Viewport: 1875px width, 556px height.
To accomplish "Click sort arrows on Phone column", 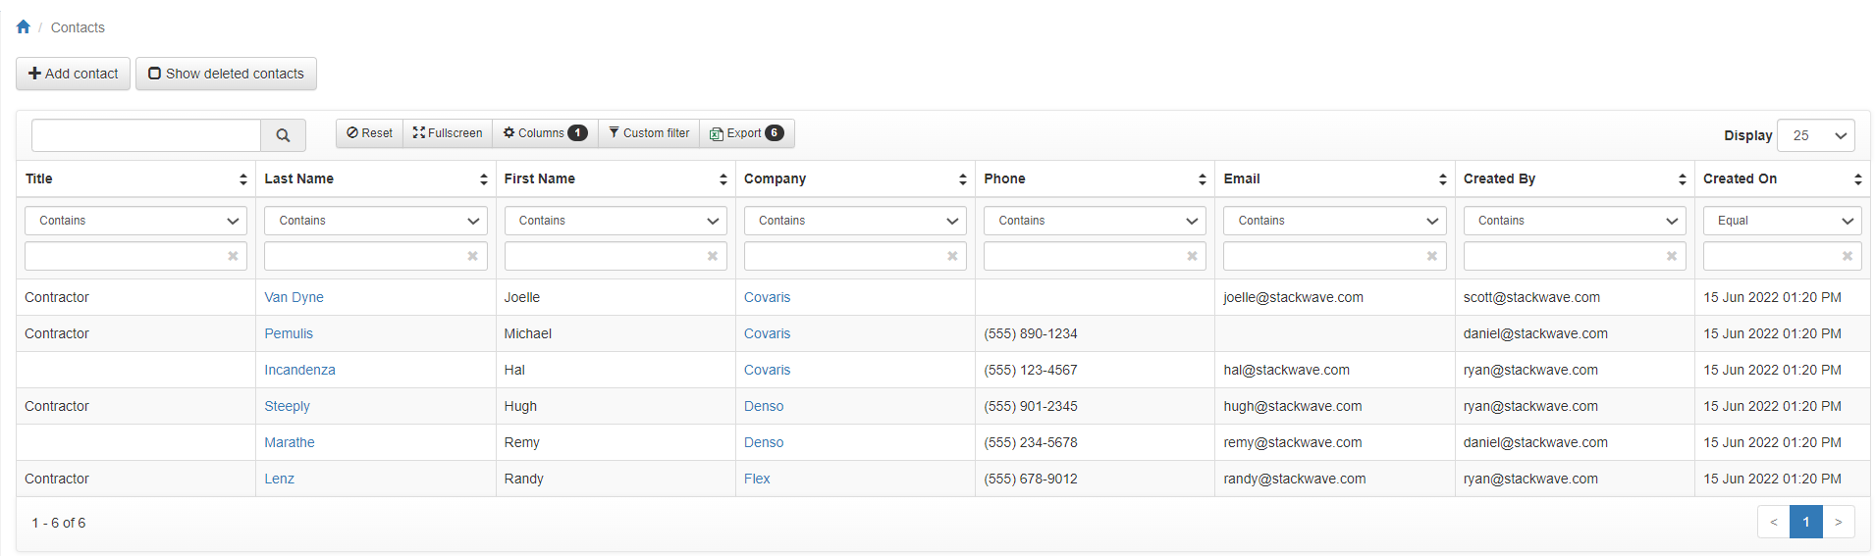I will (x=1202, y=179).
